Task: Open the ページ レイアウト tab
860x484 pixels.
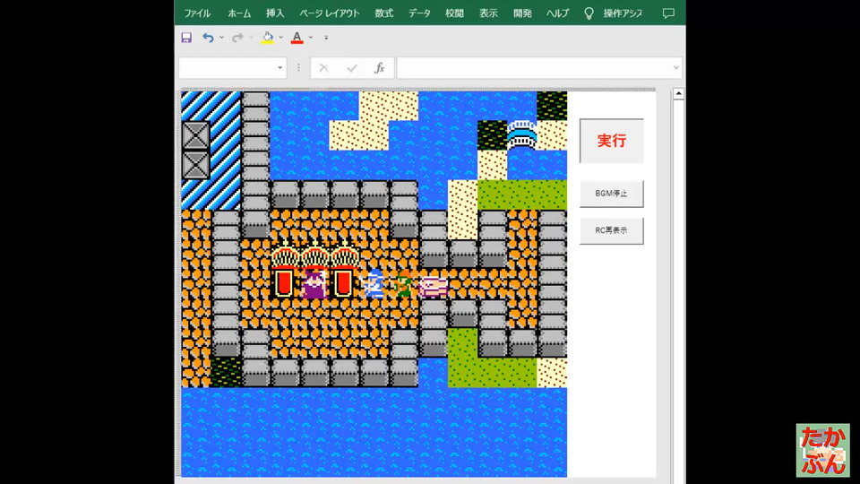Action: coord(330,13)
